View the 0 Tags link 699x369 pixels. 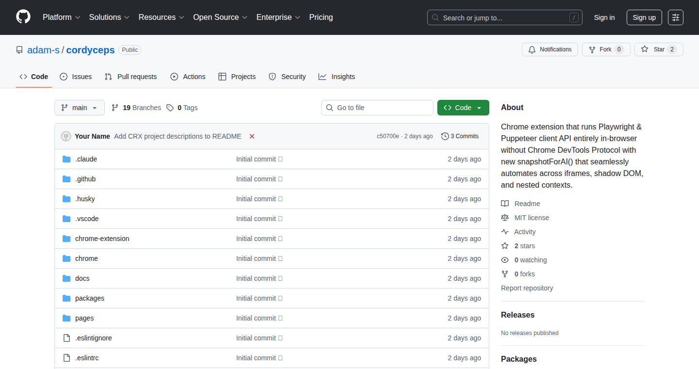[182, 108]
